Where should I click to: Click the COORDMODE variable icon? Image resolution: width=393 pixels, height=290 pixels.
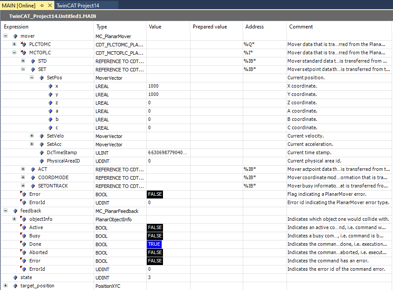(33, 177)
